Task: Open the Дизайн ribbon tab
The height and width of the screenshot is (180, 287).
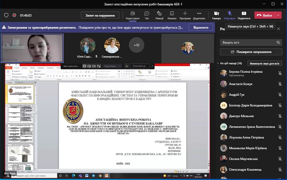Action: click(x=32, y=68)
